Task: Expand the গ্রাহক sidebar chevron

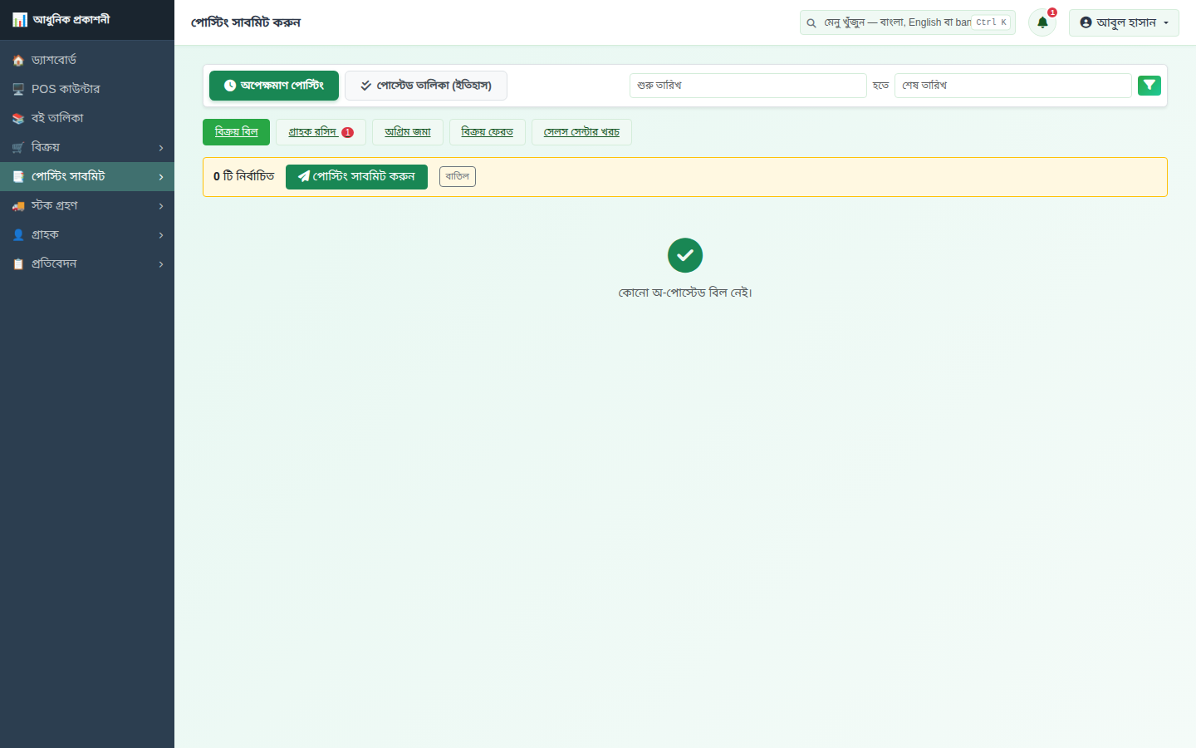Action: 161,235
